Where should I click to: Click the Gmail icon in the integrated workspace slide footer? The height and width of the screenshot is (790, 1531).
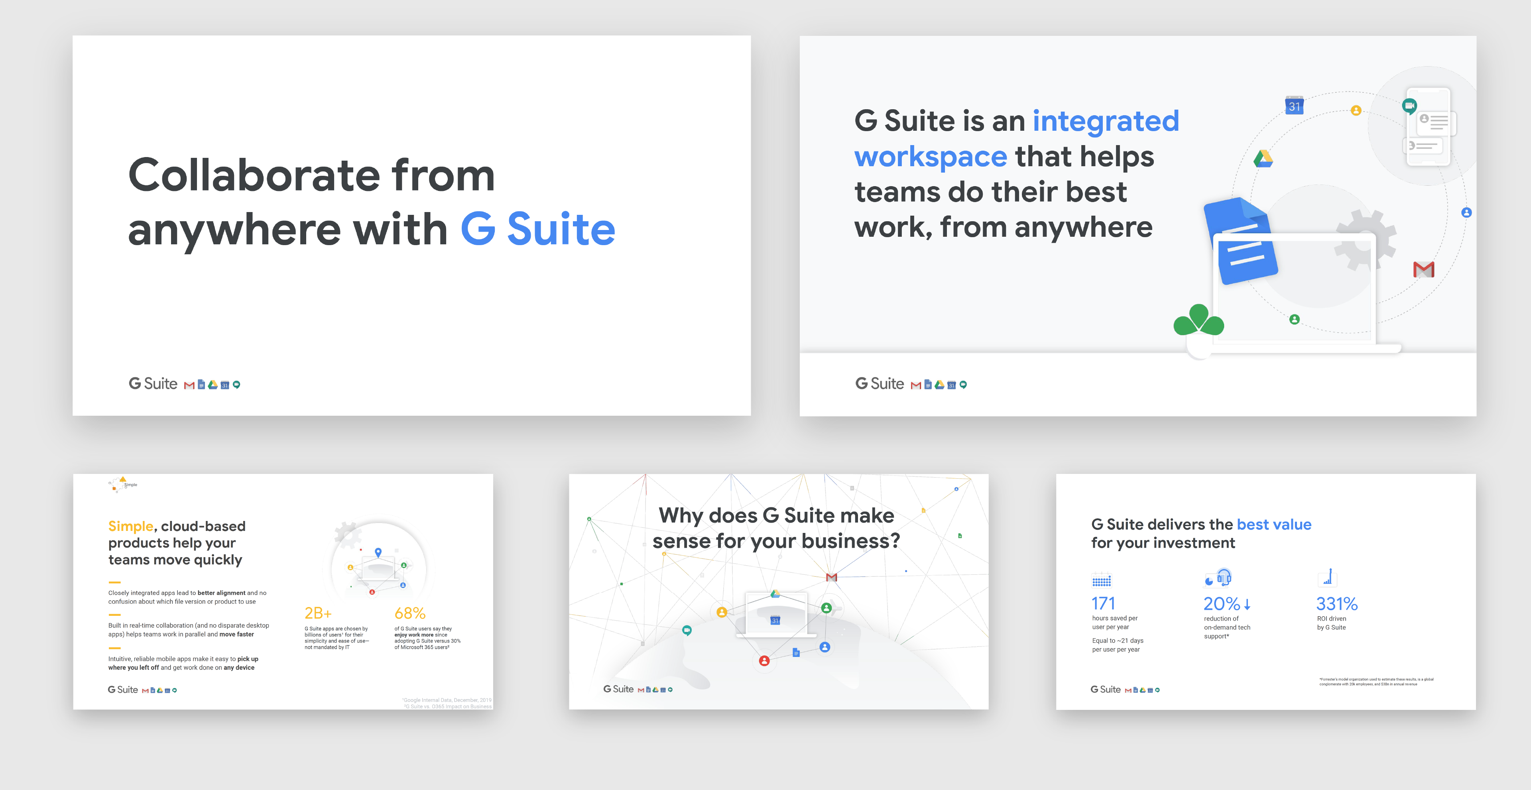click(x=916, y=385)
